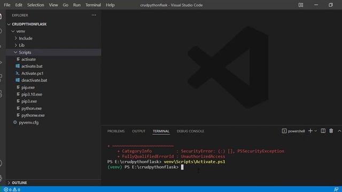Open the pyvenv.cfg file

[28, 122]
